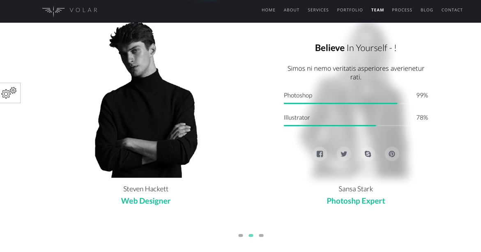Open the Services menu item

pyautogui.click(x=318, y=10)
